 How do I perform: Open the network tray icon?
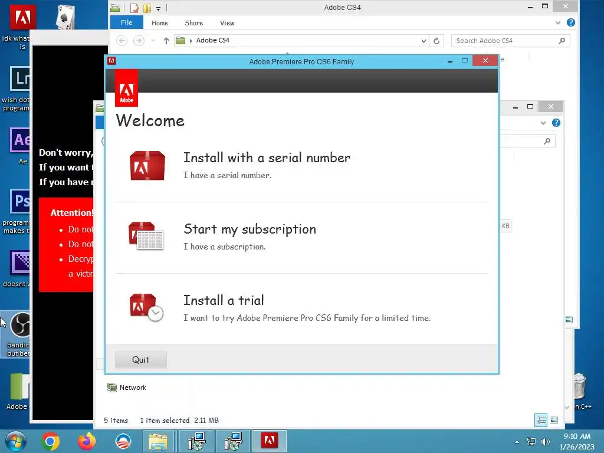click(531, 442)
